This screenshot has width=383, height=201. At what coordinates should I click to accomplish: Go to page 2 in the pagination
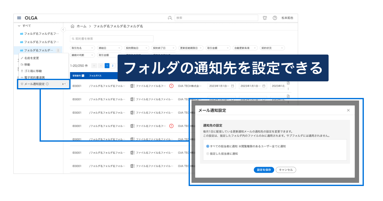(x=113, y=66)
